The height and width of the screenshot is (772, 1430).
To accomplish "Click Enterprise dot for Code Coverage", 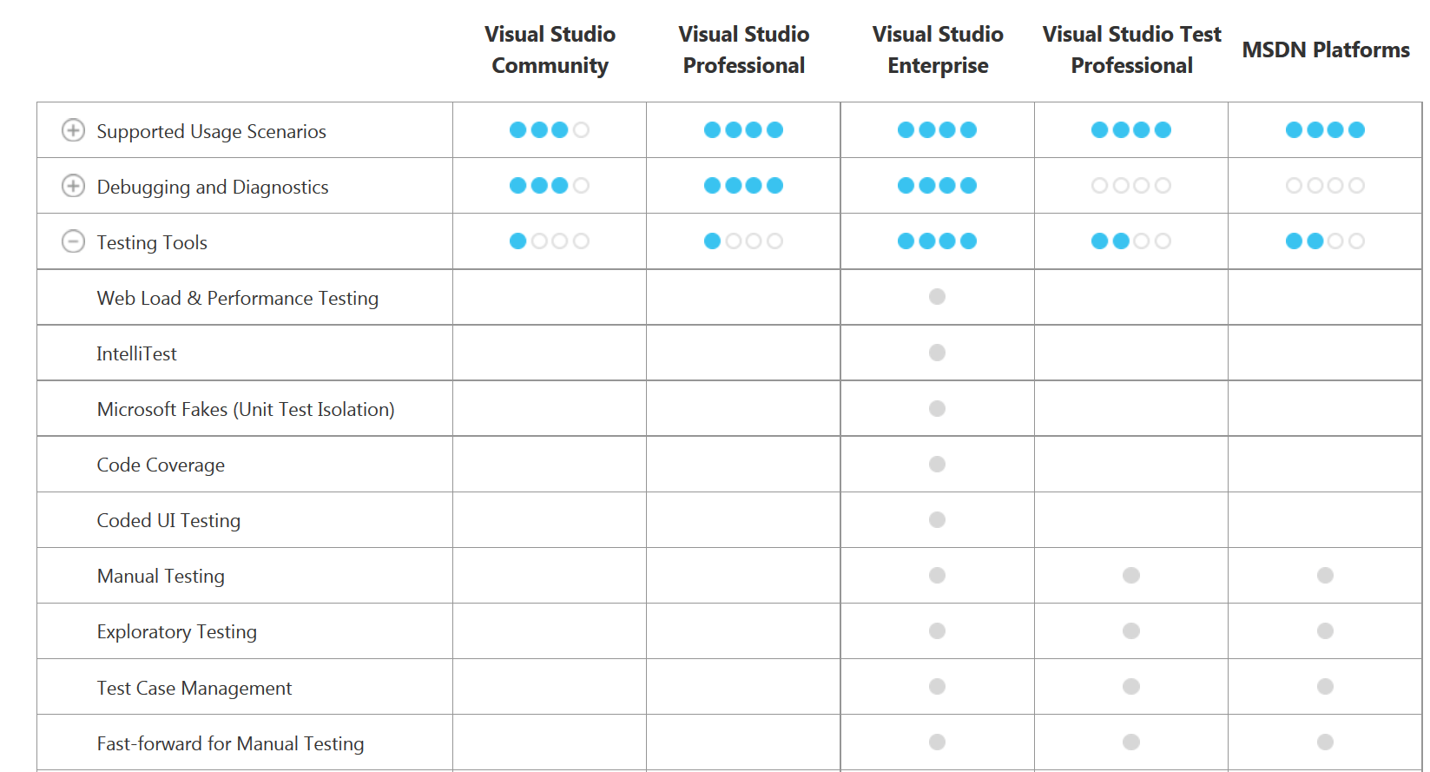I will click(937, 464).
